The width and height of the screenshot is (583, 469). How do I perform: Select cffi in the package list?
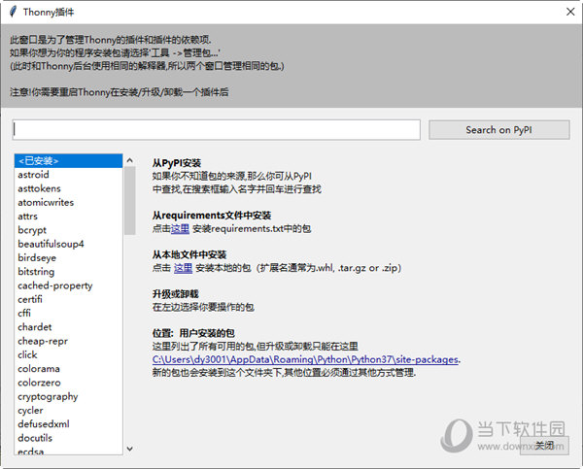point(68,314)
